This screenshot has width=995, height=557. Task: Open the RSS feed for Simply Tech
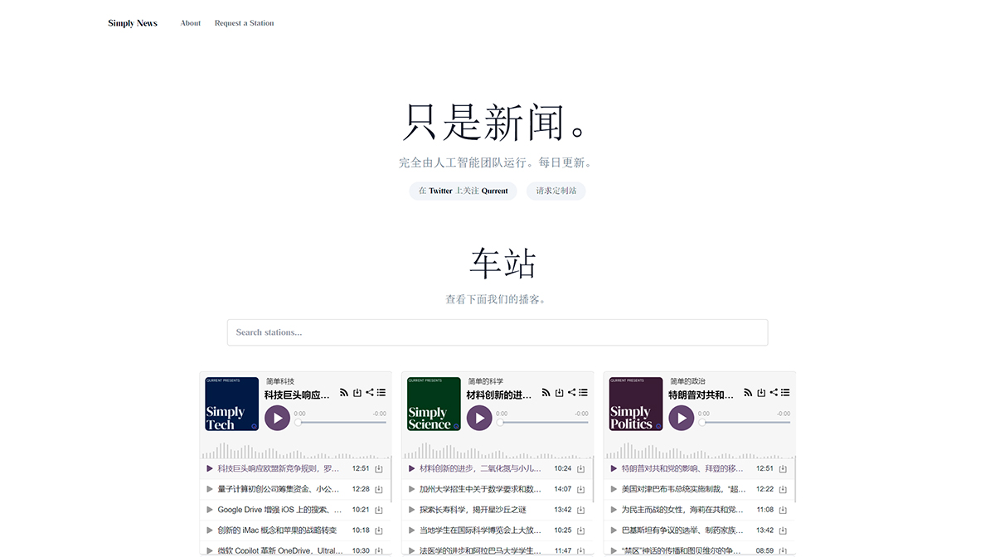pyautogui.click(x=343, y=392)
